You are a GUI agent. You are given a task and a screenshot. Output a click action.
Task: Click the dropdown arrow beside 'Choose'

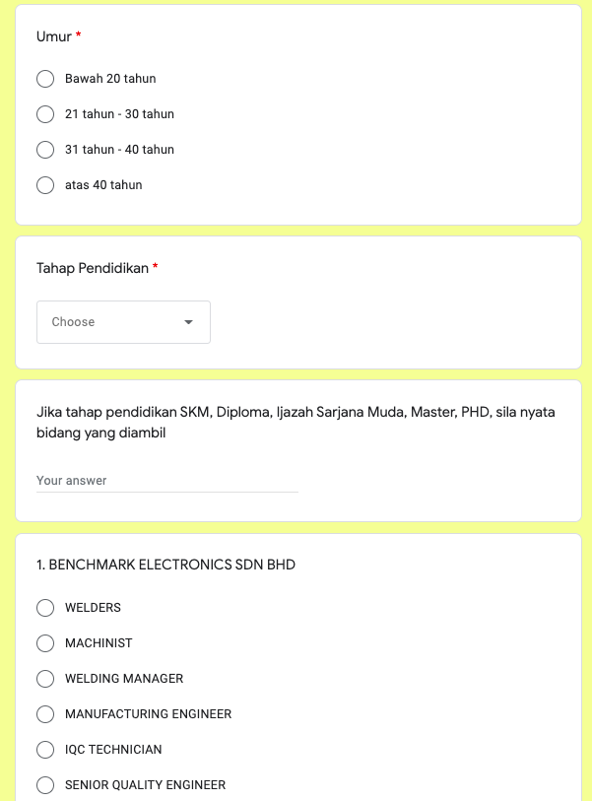[188, 322]
